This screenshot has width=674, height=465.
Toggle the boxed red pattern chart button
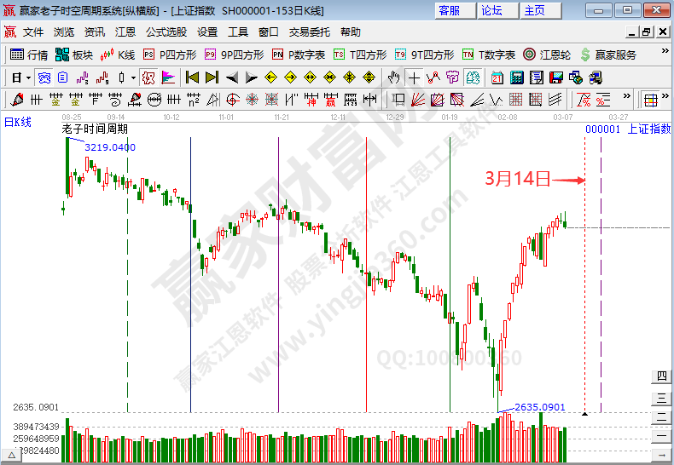tap(148, 77)
